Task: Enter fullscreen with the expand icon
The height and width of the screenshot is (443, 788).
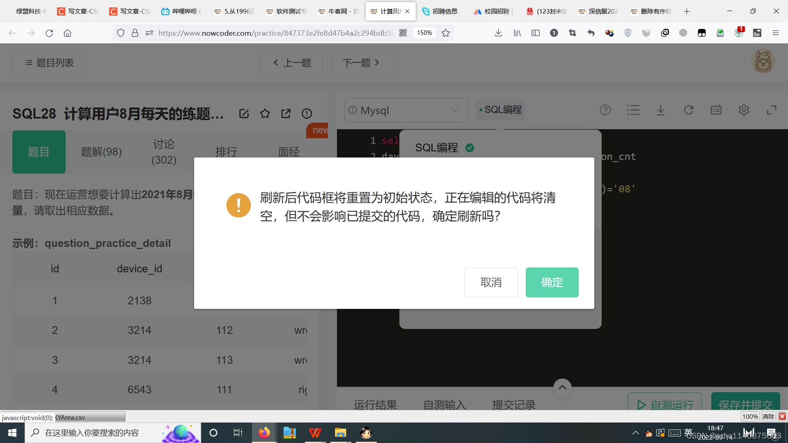Action: pyautogui.click(x=772, y=110)
